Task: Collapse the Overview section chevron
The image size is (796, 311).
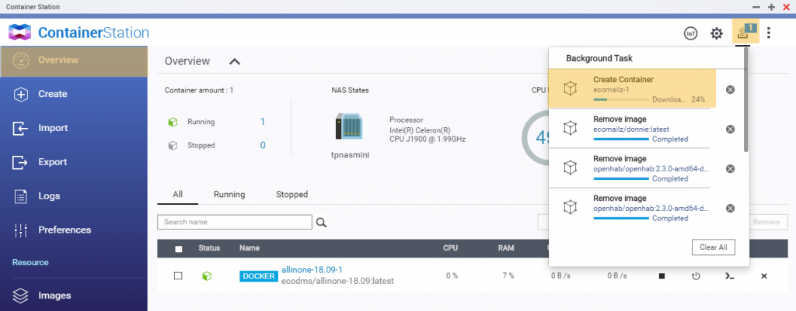Action: tap(234, 61)
